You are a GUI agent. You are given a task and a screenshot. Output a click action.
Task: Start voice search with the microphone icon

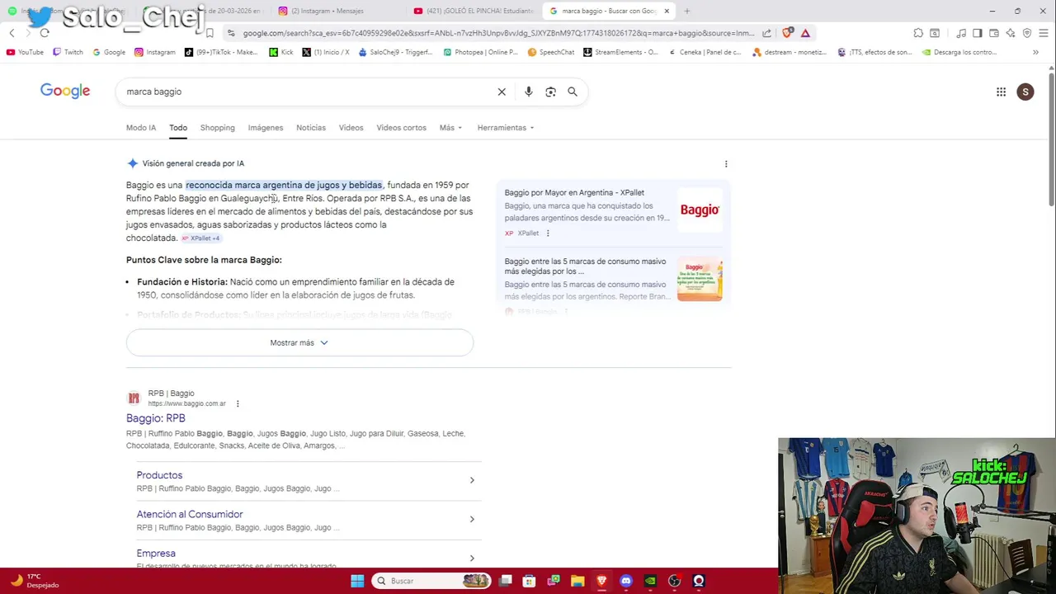pyautogui.click(x=529, y=92)
